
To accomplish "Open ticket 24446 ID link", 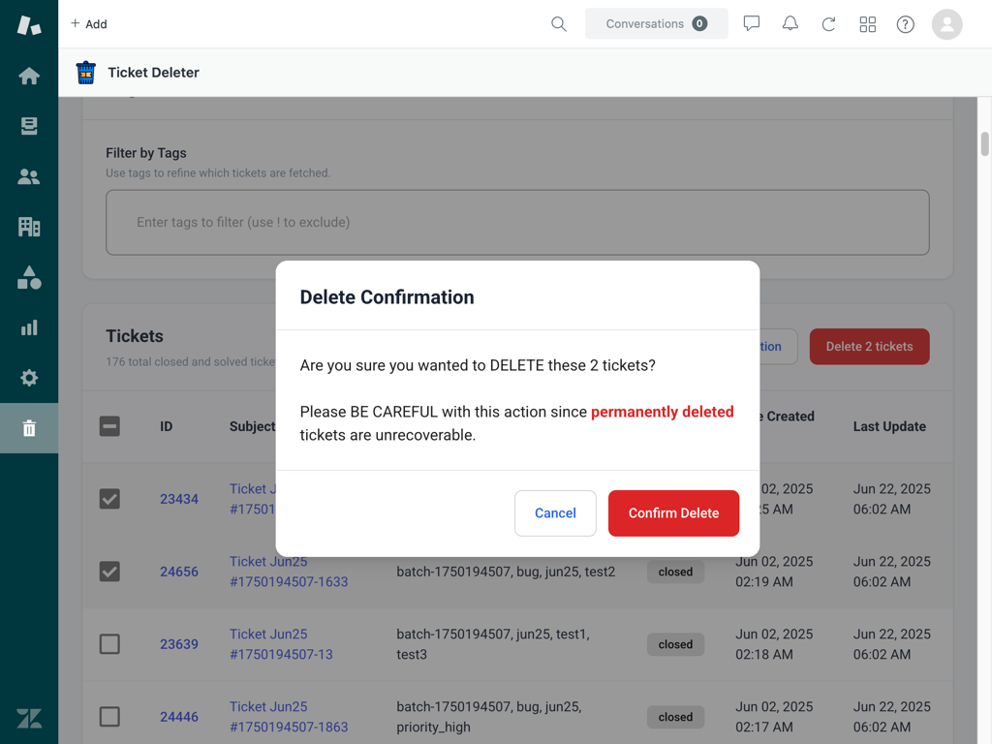I will 179,717.
